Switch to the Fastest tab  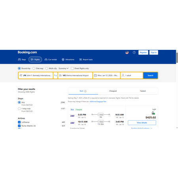click(143, 91)
